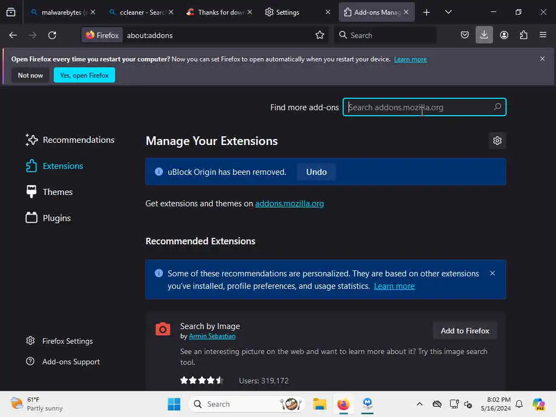Open the Save to Pocket icon
Viewport: 556px width, 417px height.
[465, 35]
